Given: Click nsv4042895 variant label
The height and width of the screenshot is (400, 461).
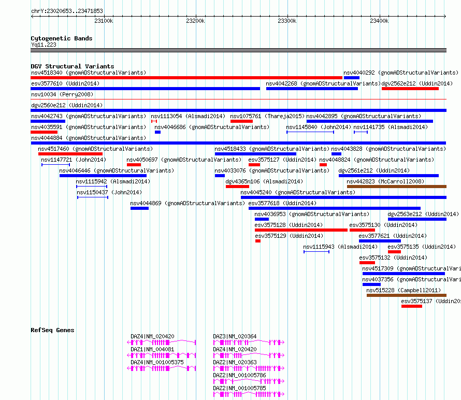Looking at the screenshot, I should pos(364,116).
